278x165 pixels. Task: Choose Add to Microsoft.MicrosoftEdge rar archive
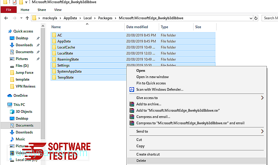point(178,110)
